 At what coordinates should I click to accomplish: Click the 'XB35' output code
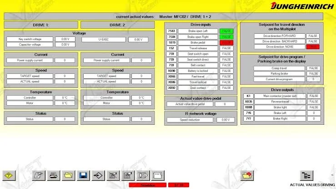pyautogui.click(x=248, y=102)
